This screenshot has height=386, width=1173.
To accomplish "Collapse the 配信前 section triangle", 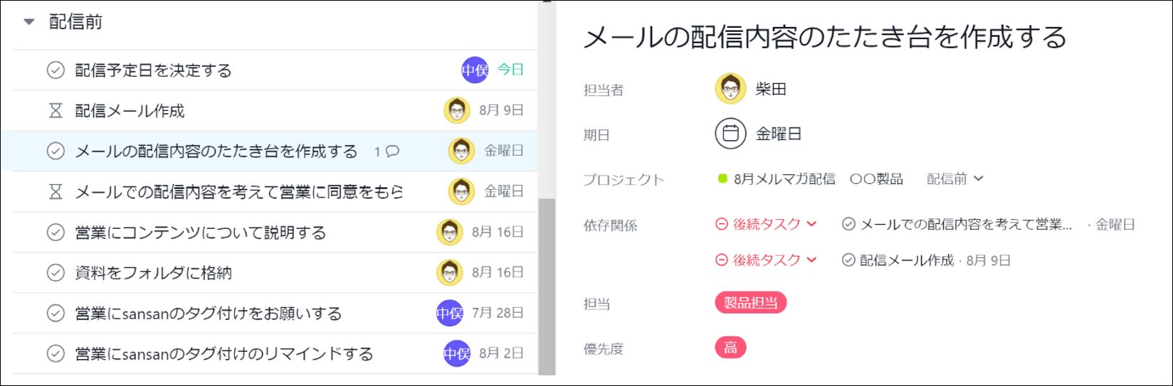I will pyautogui.click(x=29, y=22).
